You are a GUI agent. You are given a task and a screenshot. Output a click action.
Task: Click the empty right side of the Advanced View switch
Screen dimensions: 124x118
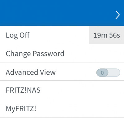click(114, 72)
